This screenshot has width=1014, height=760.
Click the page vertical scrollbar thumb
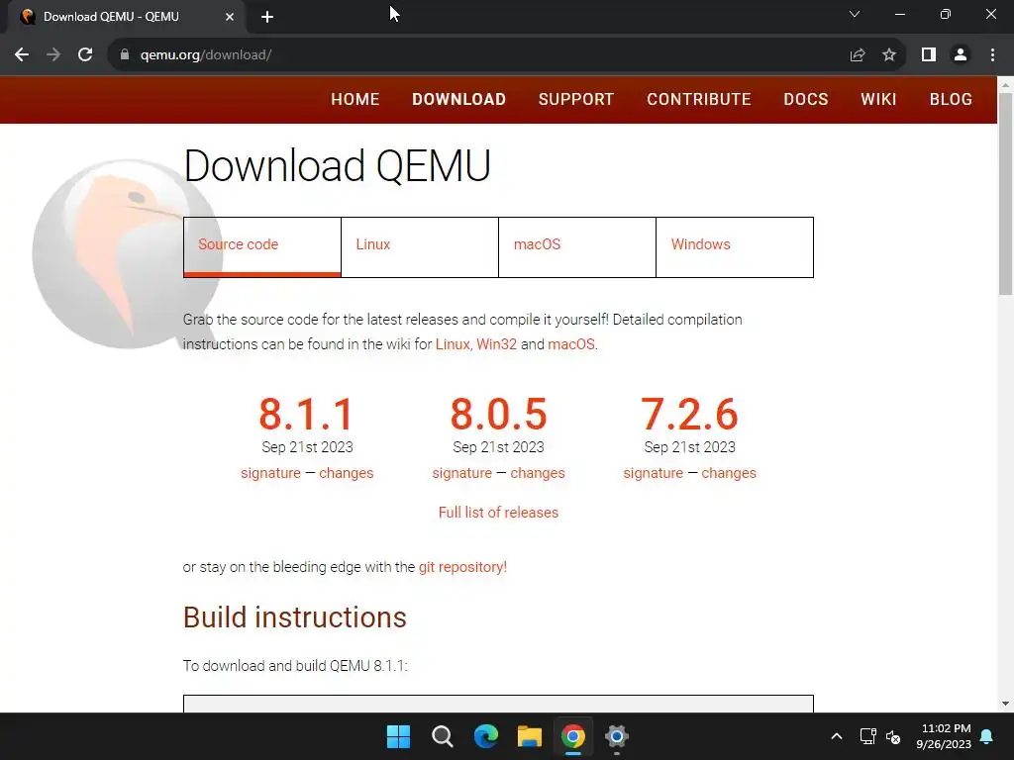coord(1005,194)
